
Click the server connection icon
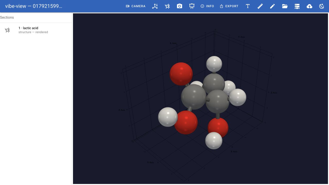(297, 6)
